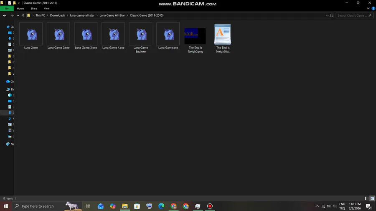Expand the chevron after Downloads in breadcrumb

pos(67,15)
